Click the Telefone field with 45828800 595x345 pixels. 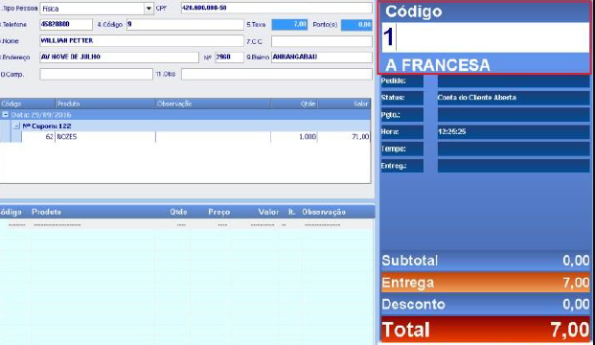(66, 24)
